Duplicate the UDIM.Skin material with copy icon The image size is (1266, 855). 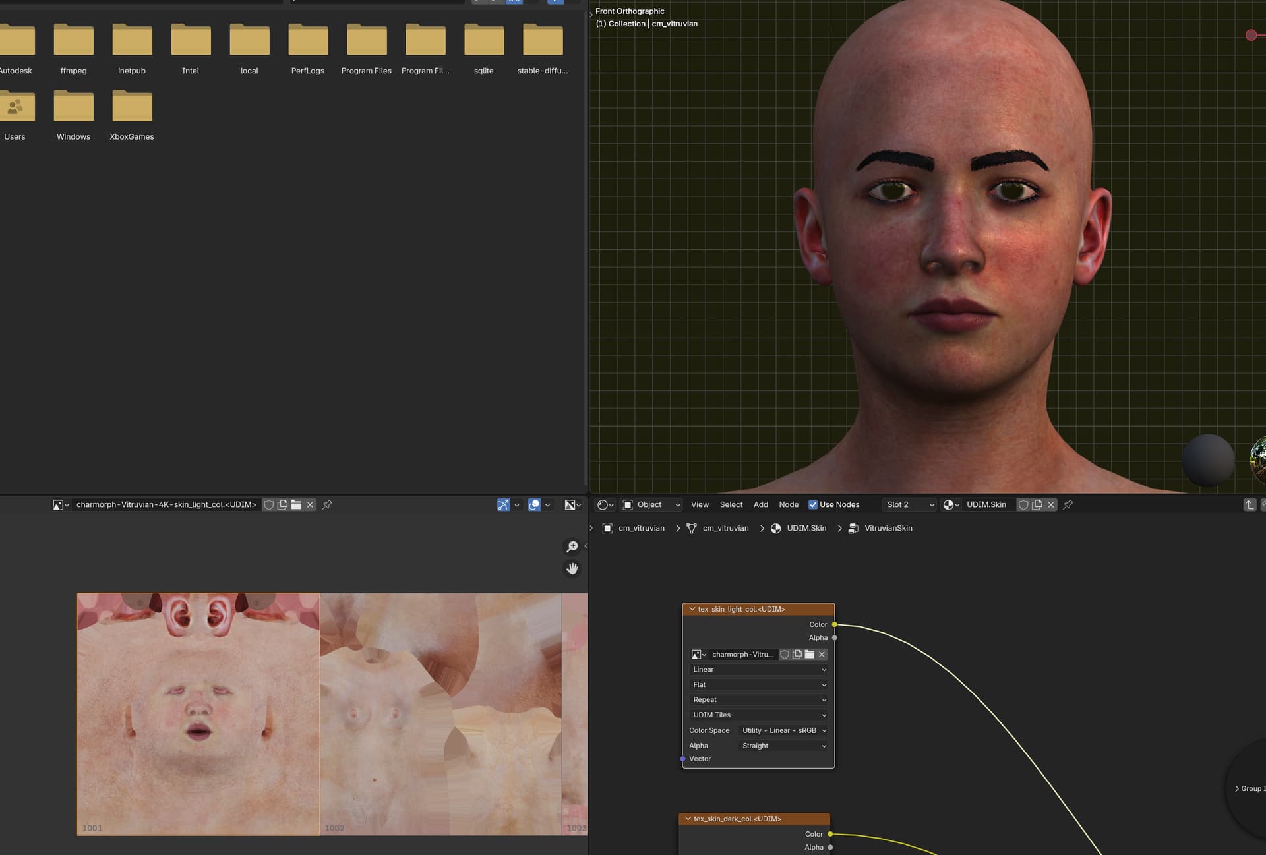point(1037,504)
